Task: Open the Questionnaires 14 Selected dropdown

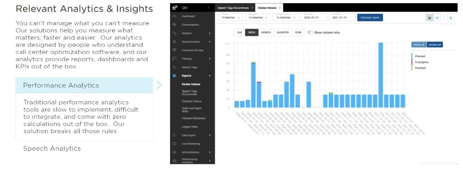Action: click(x=285, y=18)
